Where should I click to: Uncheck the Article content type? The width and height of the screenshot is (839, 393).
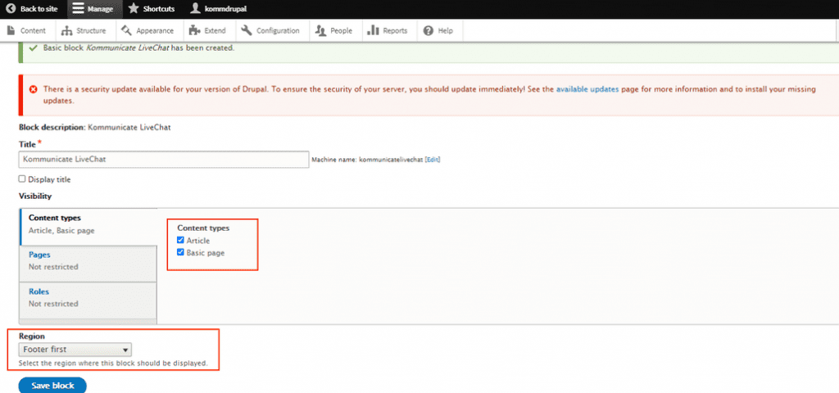pos(180,240)
